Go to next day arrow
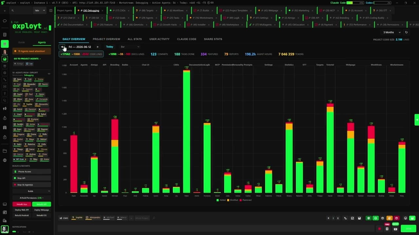This screenshot has height=235, width=419. pos(98,47)
